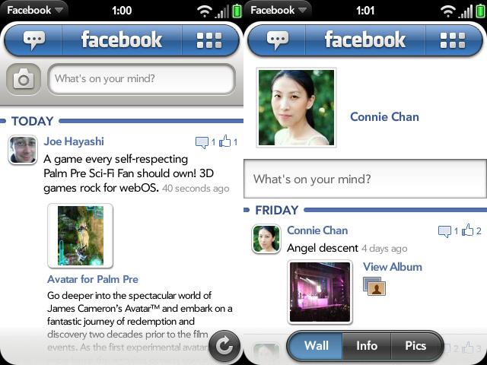Tap refresh arrow button on news feed

pos(224,346)
